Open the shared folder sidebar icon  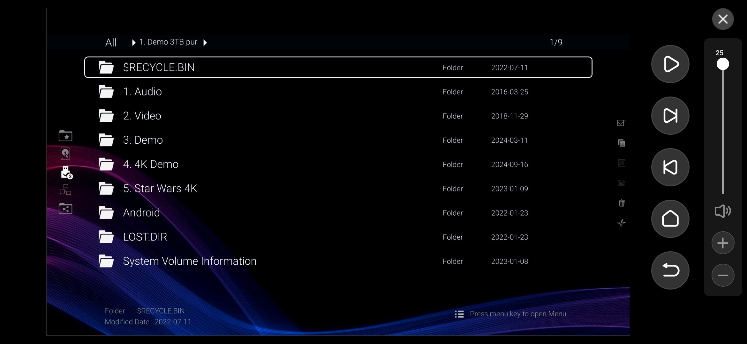pos(65,209)
